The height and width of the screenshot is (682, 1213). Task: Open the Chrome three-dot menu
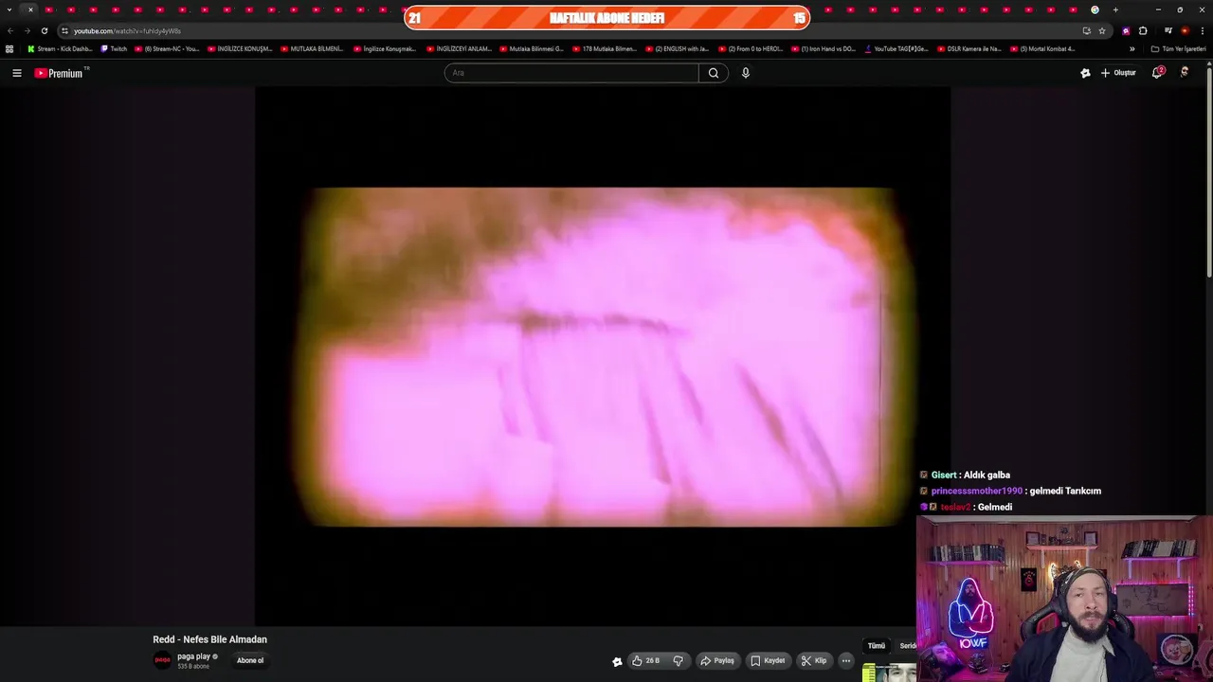pyautogui.click(x=1202, y=30)
